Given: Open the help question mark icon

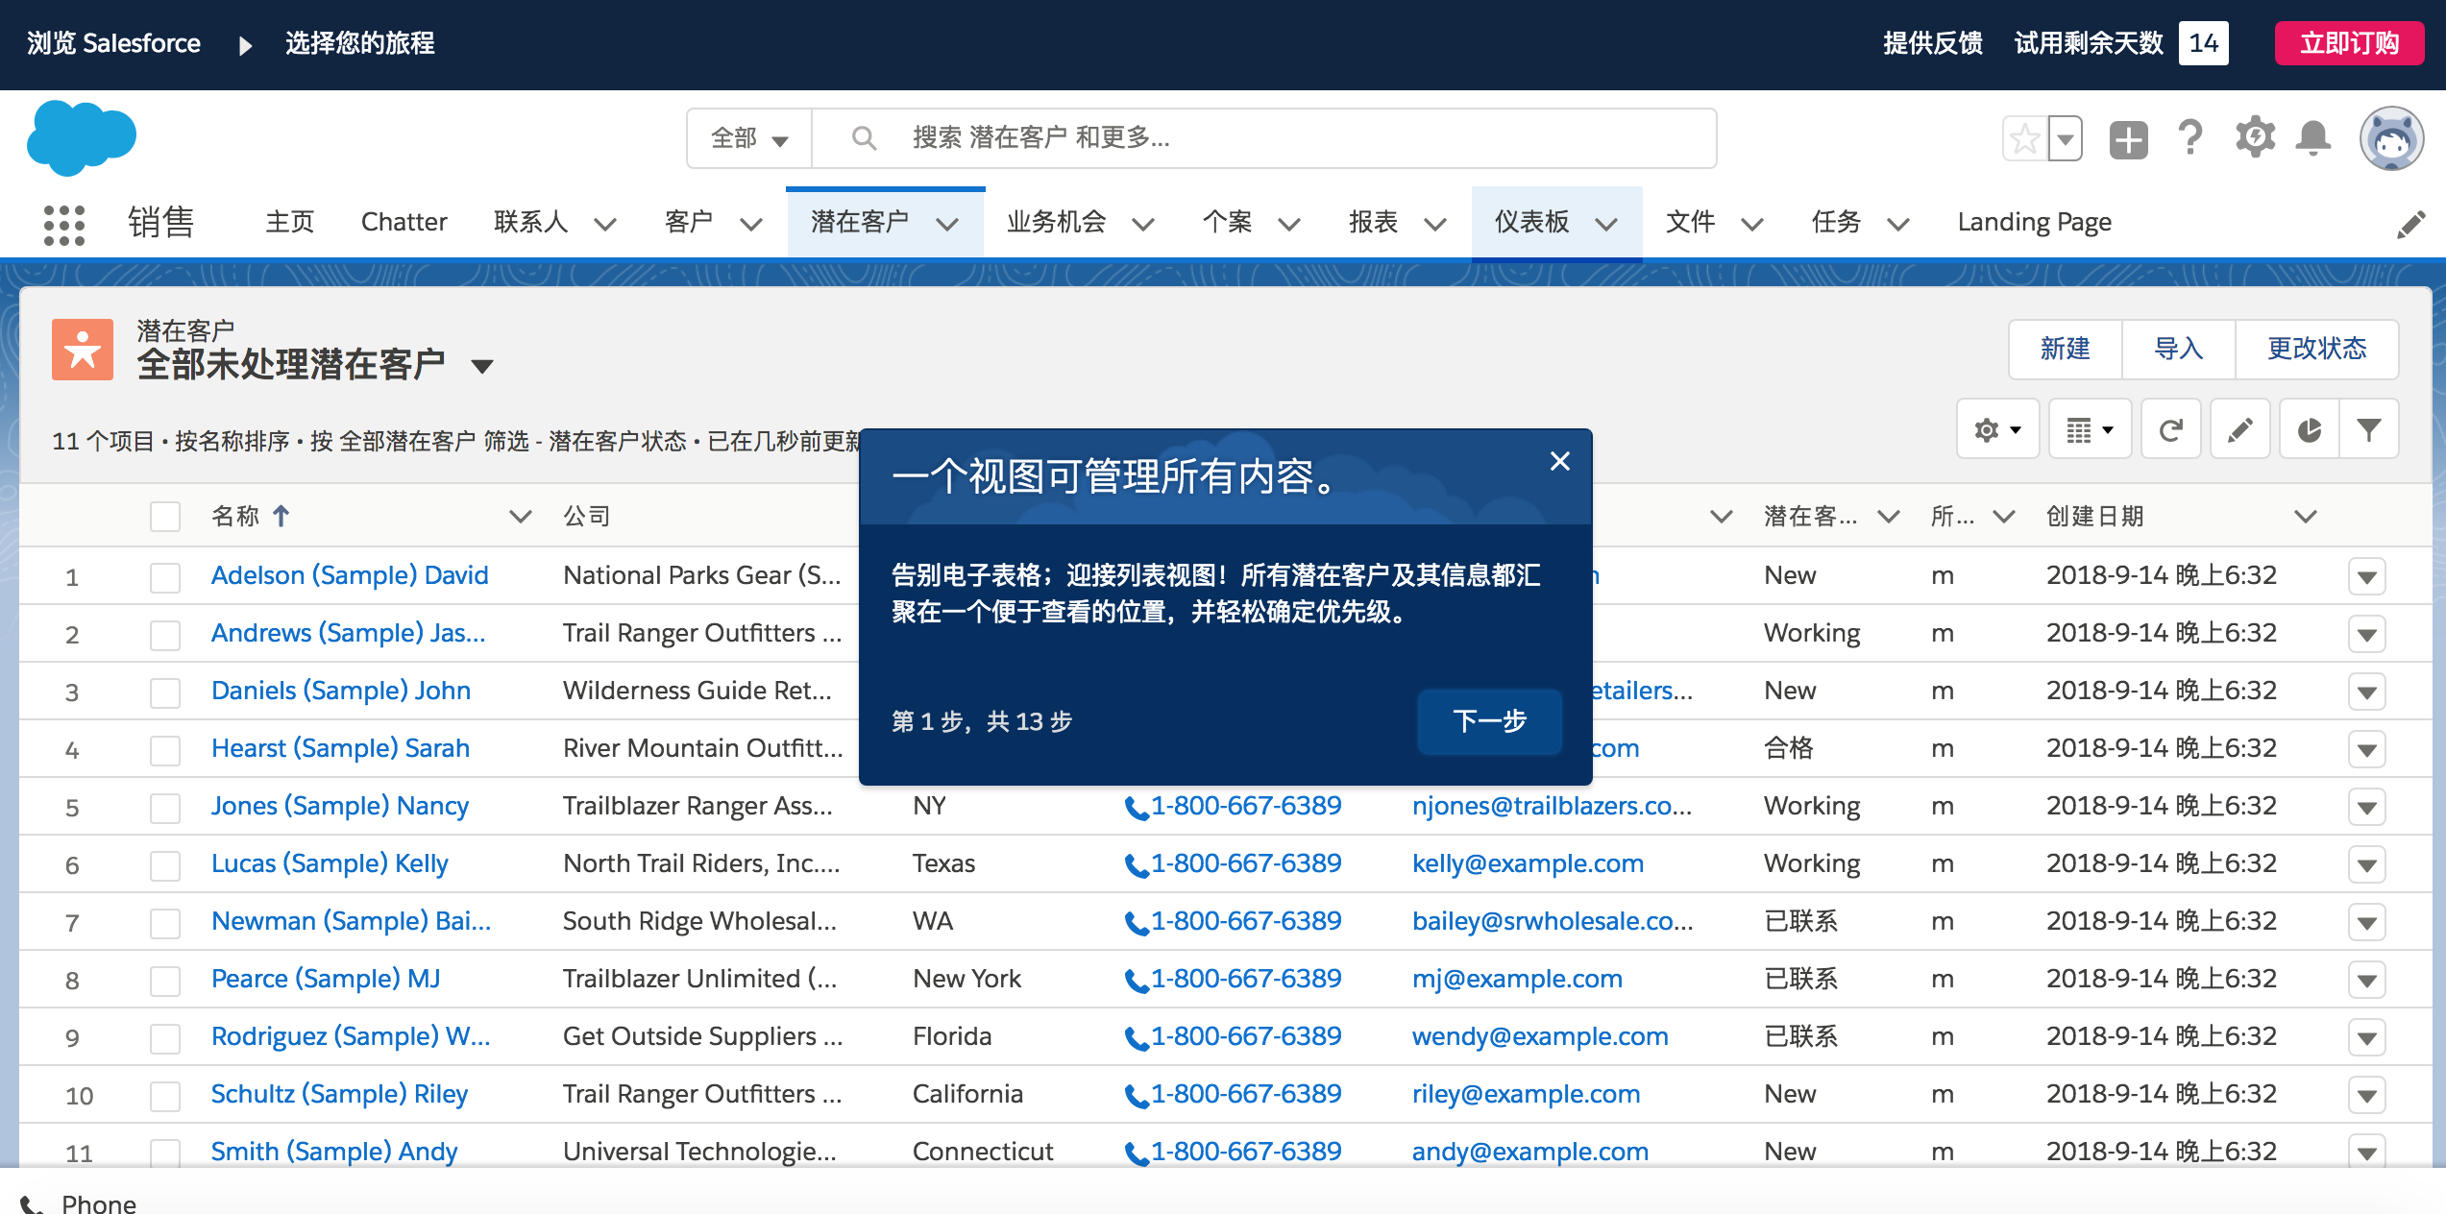Looking at the screenshot, I should tap(2190, 139).
